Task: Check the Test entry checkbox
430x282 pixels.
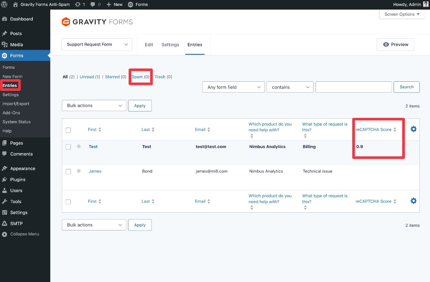Action: 68,147
